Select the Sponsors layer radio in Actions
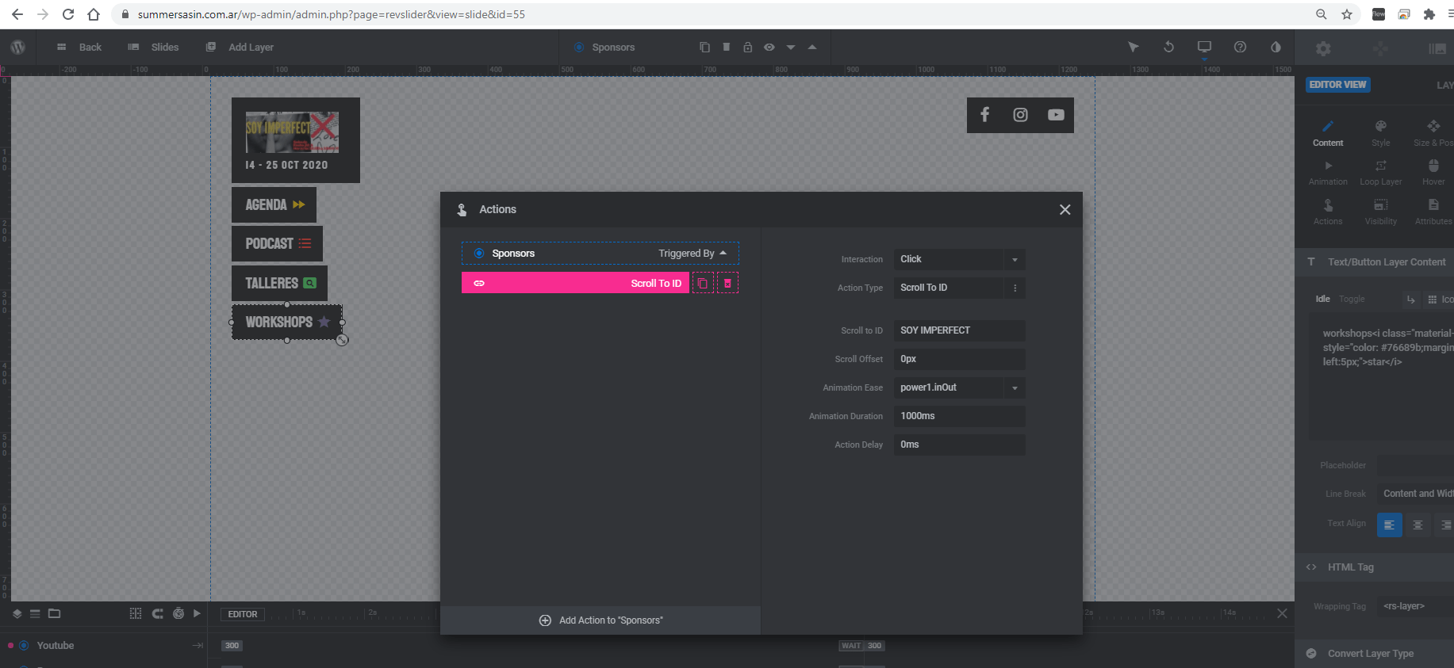The width and height of the screenshot is (1454, 668). point(479,254)
